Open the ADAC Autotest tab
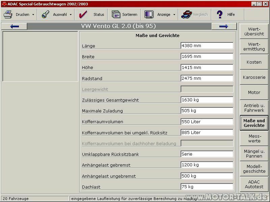Image resolution: width=270 pixels, height=202 pixels. click(254, 184)
